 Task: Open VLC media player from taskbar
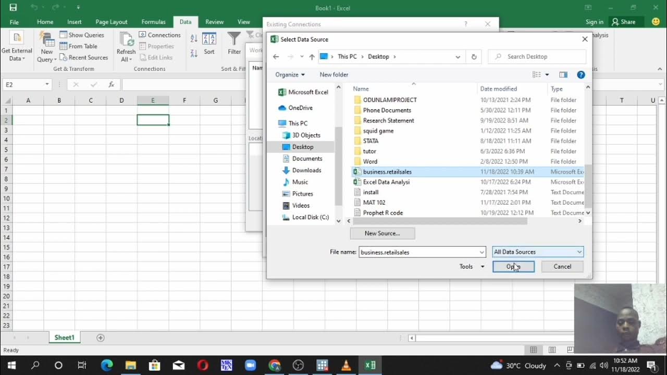pos(346,365)
